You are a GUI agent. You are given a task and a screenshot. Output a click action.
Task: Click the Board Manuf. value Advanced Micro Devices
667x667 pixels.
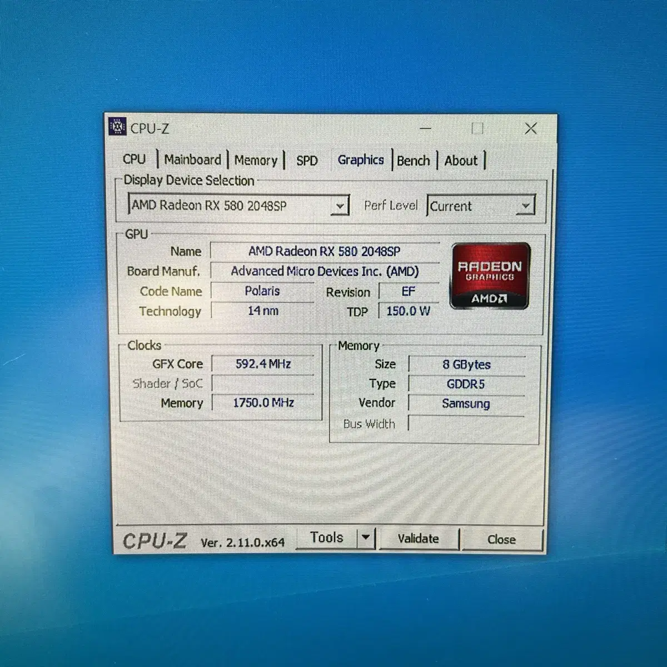click(325, 271)
